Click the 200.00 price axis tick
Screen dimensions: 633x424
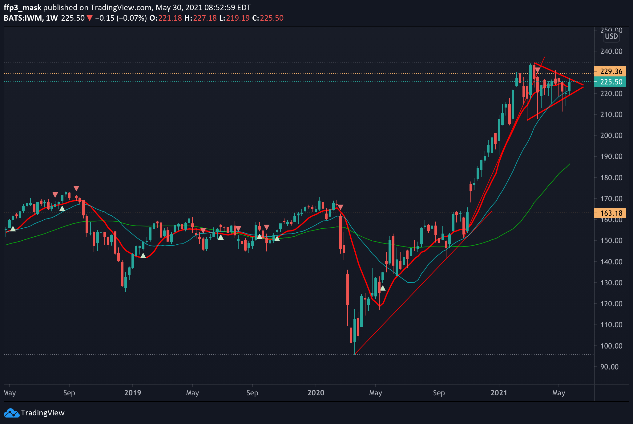click(x=611, y=136)
